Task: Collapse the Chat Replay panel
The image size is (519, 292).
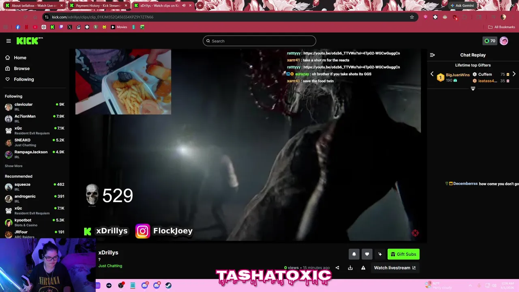Action: (432, 55)
